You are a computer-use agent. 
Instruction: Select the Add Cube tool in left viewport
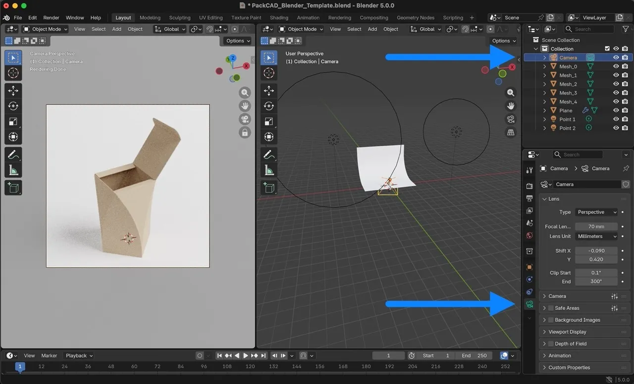(x=13, y=188)
